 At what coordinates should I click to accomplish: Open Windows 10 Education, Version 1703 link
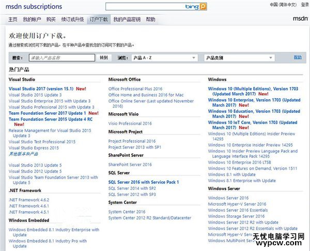click(254, 114)
